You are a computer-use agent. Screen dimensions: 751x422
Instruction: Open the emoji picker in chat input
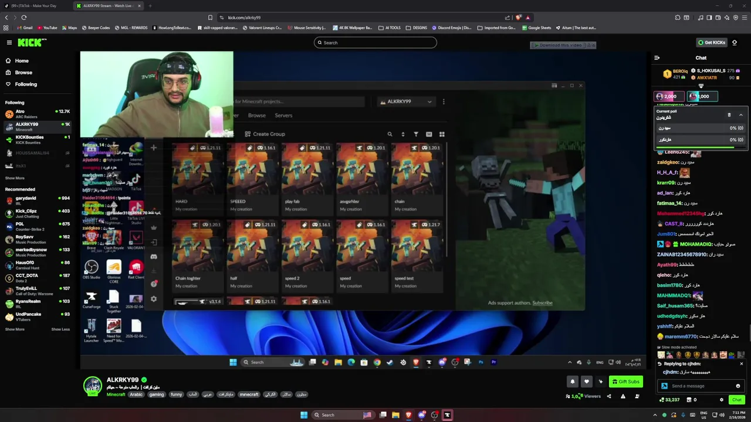[738, 386]
